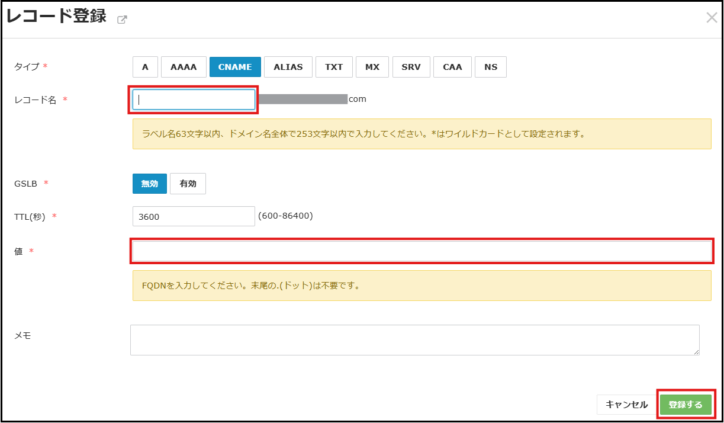Open the external link icon beside レコード登録

tap(122, 19)
